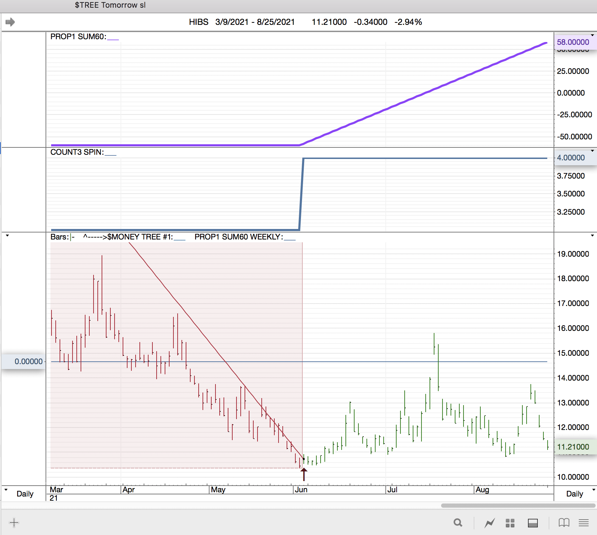Open the right Daily timeframe dropdown arrow
The image size is (597, 535).
[x=593, y=489]
